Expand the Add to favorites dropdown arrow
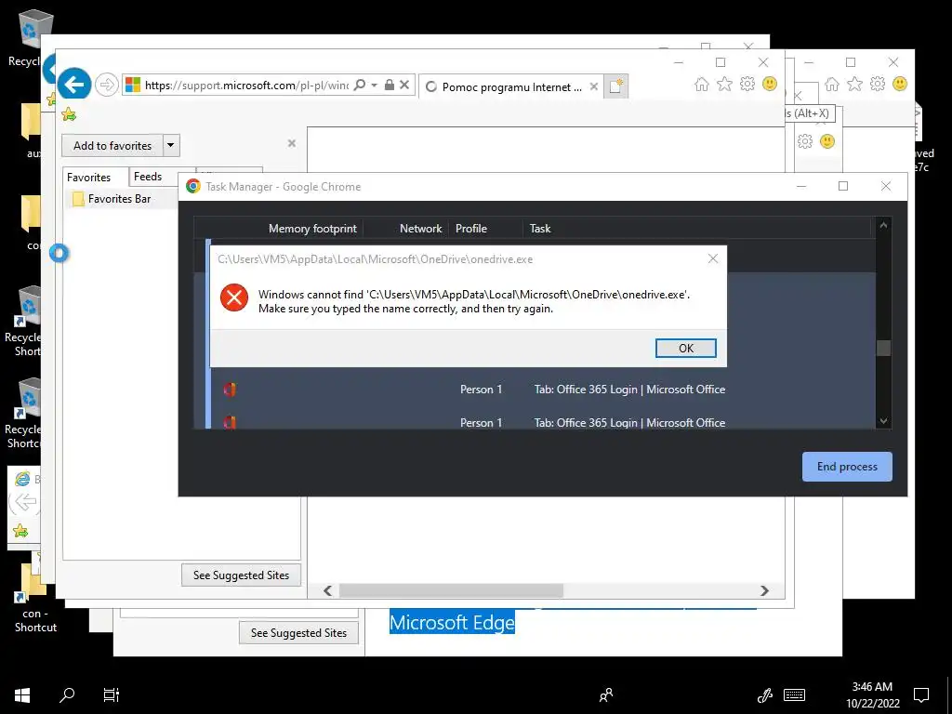Viewport: 952px width, 714px height. 171,146
